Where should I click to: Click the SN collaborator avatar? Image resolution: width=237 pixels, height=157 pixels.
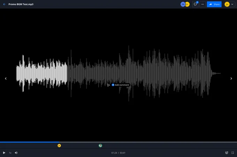183,4
